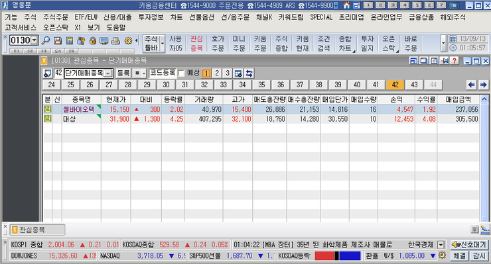Click the printer icon

115,40
